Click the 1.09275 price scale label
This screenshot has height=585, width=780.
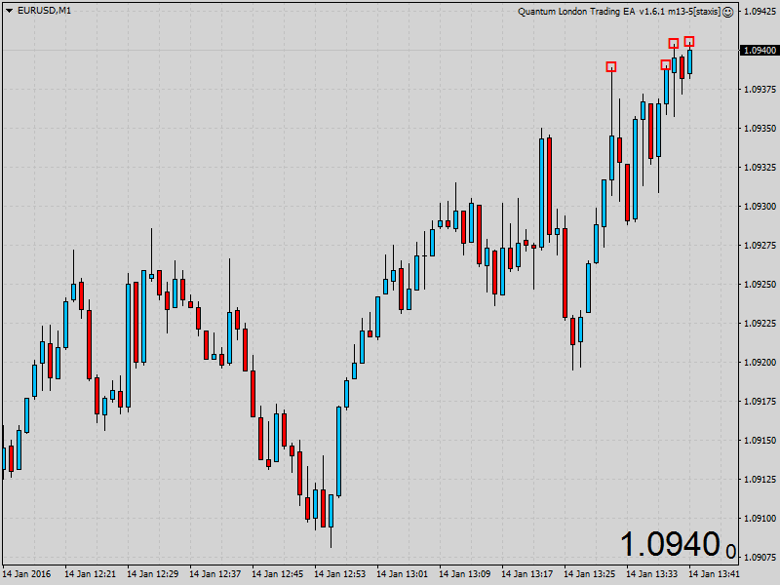pyautogui.click(x=760, y=246)
